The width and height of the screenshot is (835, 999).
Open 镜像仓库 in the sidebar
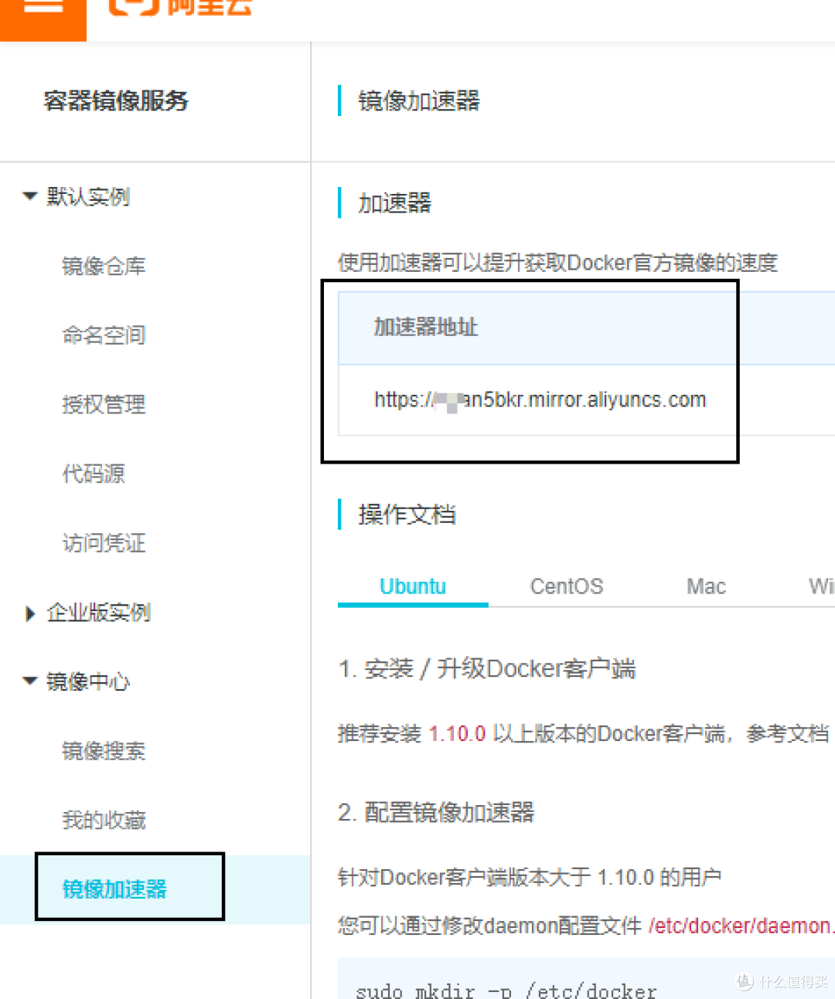pyautogui.click(x=104, y=266)
